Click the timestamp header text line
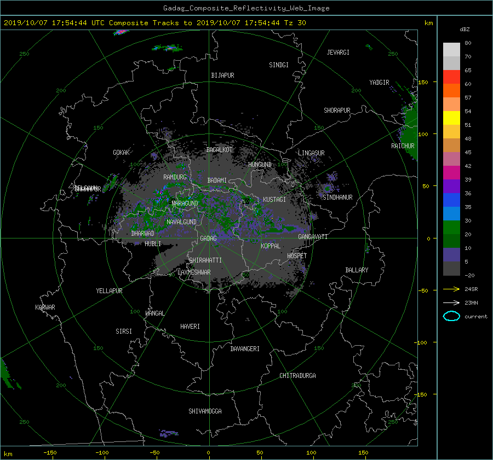 (155, 23)
